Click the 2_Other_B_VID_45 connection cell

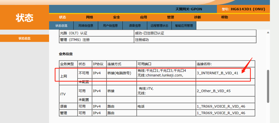pos(214,91)
